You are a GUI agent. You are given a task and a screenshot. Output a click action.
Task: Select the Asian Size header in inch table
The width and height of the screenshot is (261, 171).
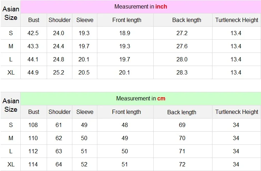coord(11,13)
